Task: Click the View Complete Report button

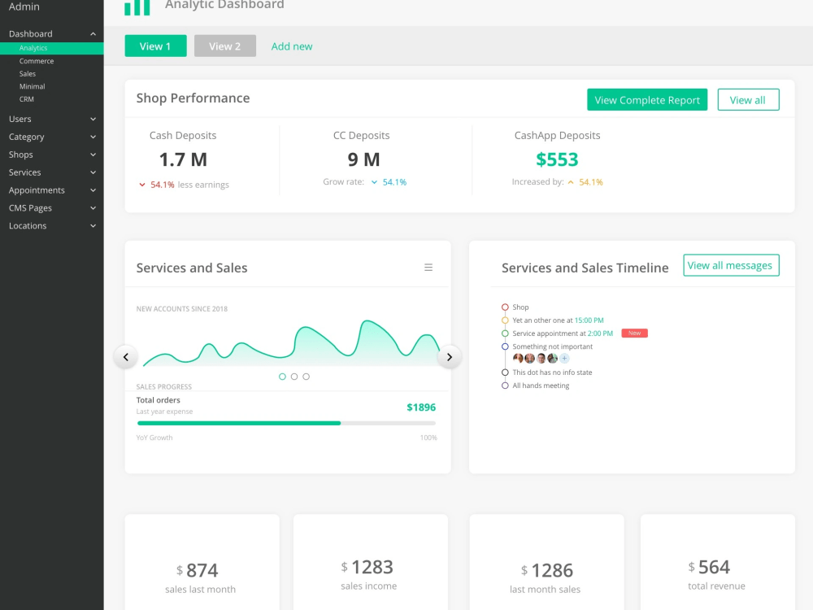Action: pos(647,99)
